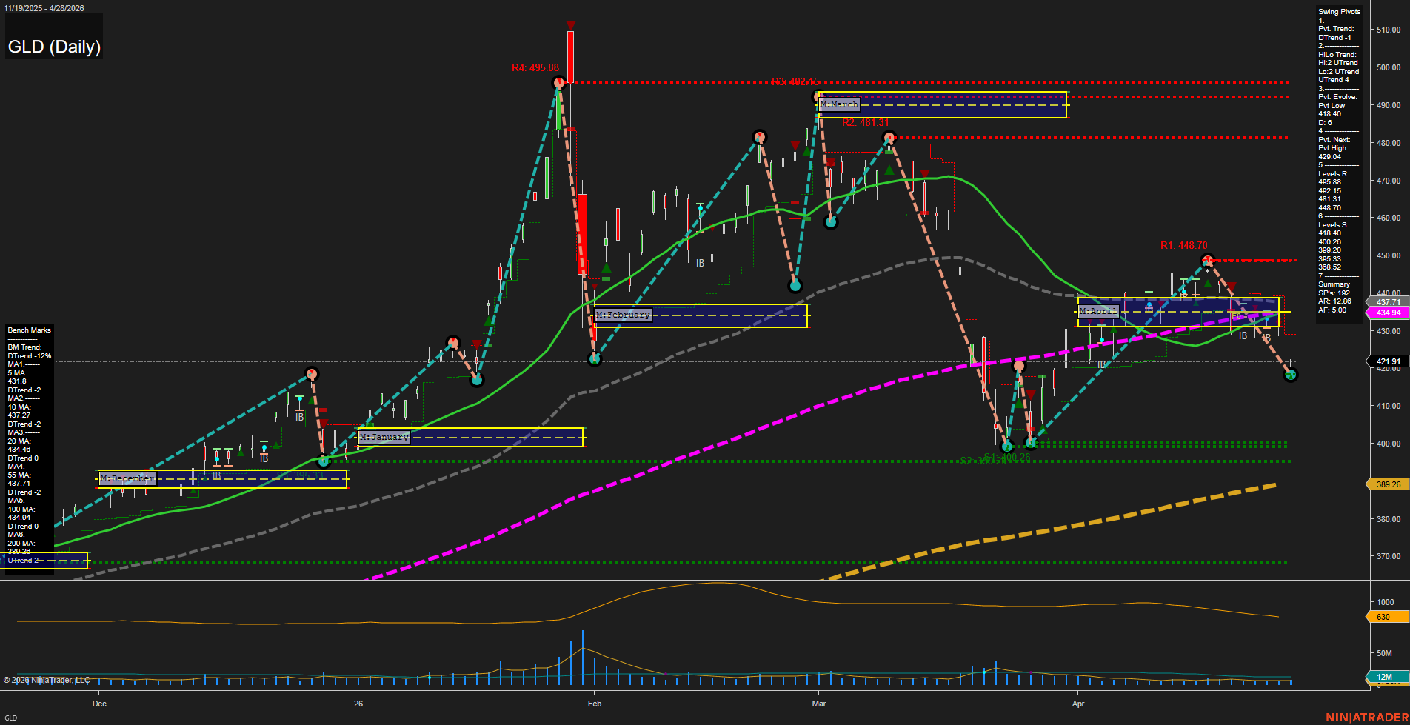This screenshot has width=1410, height=725.
Task: Click the orange pivot dot near S1: 400.26
Action: [x=1018, y=365]
